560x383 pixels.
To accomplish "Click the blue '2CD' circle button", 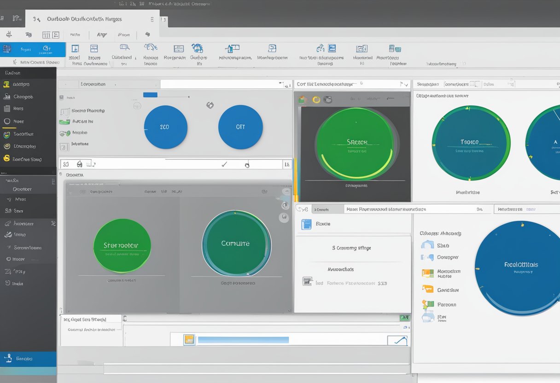I will point(166,127).
